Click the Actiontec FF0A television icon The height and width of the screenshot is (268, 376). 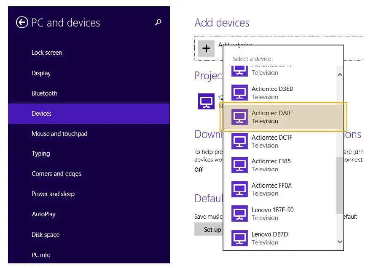tap(239, 189)
